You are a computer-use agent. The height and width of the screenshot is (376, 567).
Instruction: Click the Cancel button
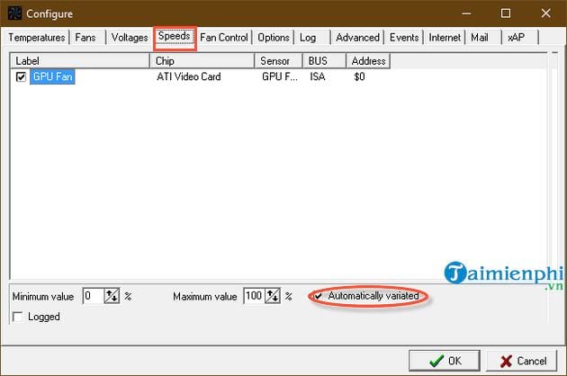pos(521,361)
